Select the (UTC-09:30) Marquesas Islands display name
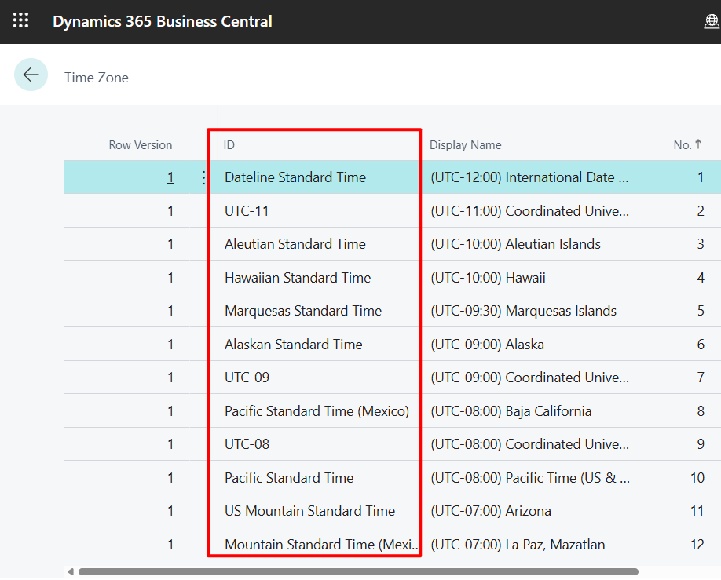 tap(523, 311)
